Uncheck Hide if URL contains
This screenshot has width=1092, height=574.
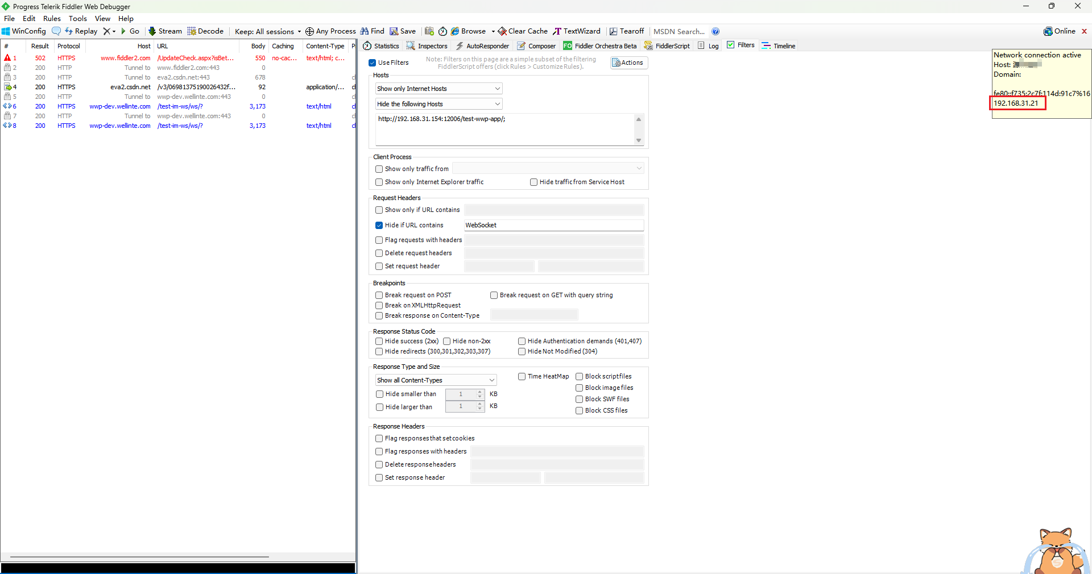point(379,225)
